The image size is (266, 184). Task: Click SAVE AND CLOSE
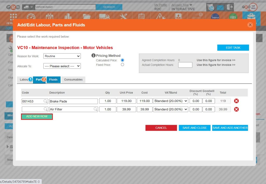194,128
